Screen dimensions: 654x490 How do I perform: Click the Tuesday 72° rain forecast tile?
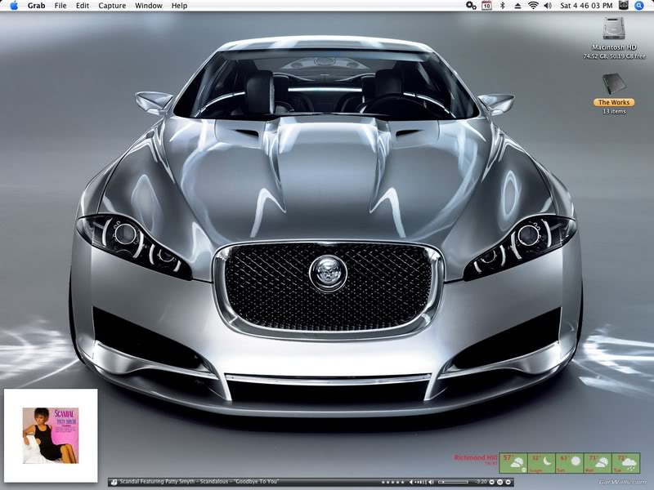point(625,463)
